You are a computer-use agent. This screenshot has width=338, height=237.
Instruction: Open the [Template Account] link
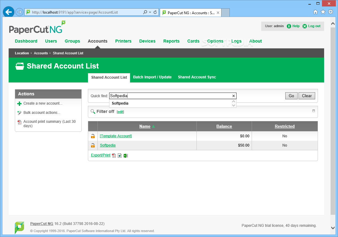coord(116,136)
